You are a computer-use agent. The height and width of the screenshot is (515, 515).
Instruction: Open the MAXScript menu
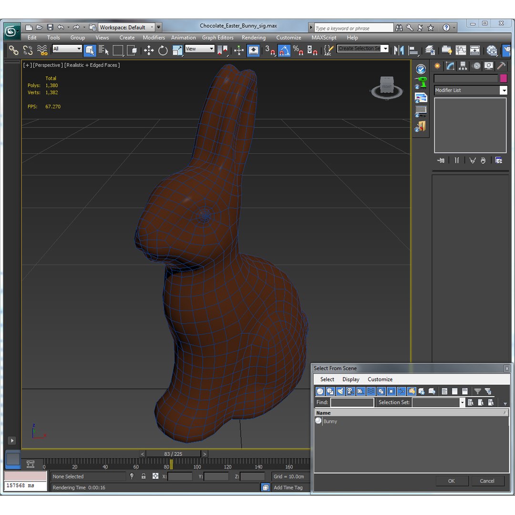coord(324,38)
